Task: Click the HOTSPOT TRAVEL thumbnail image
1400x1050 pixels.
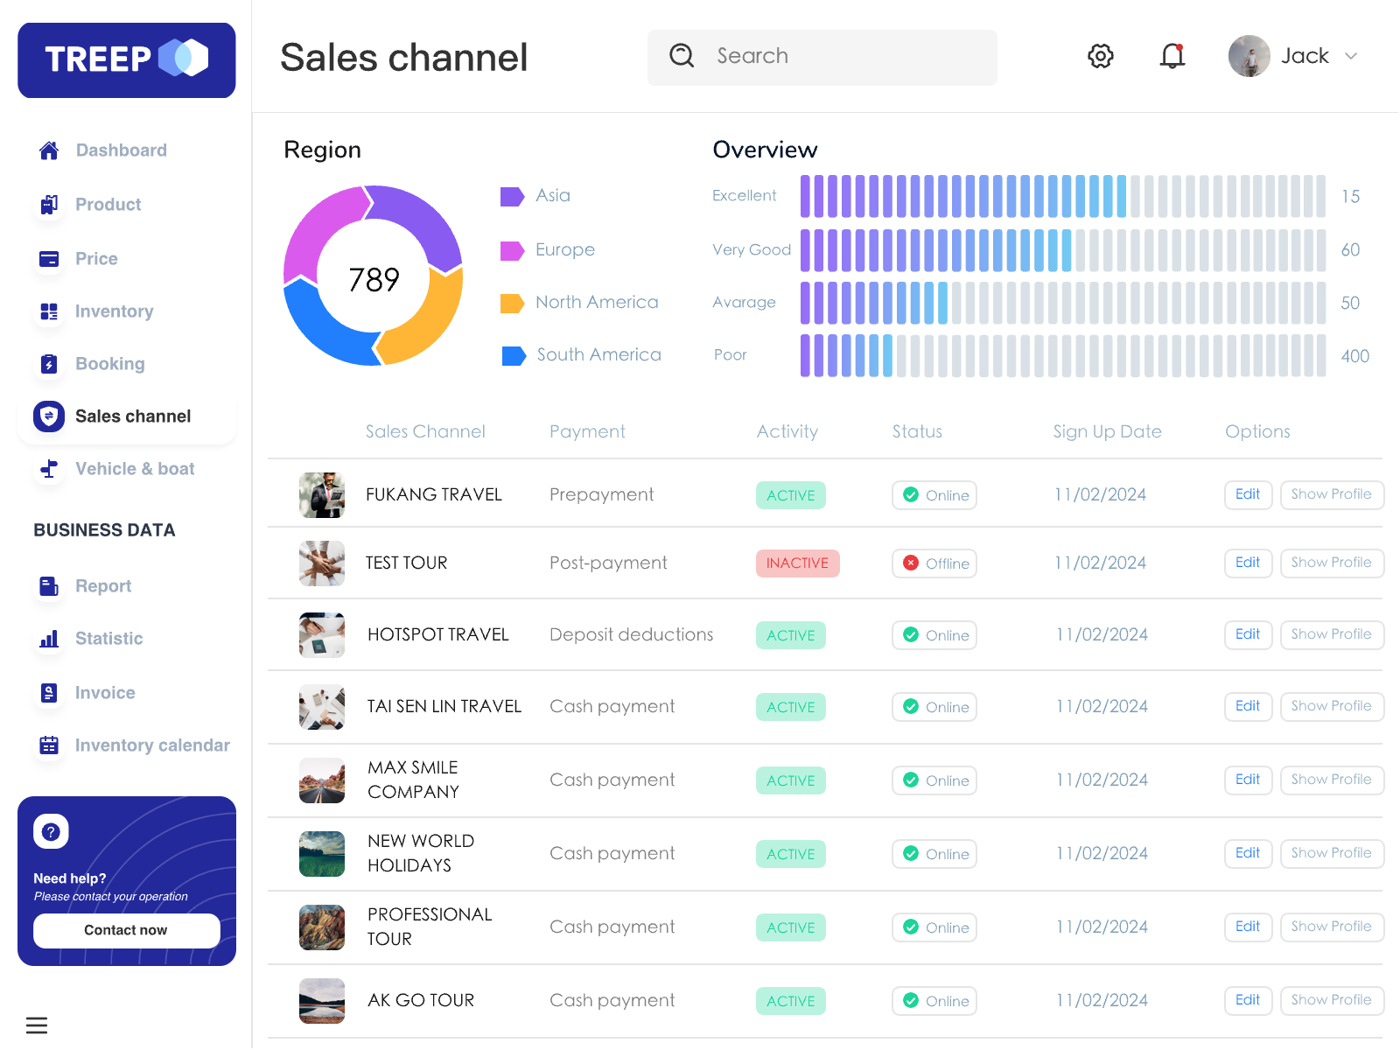Action: 322,635
